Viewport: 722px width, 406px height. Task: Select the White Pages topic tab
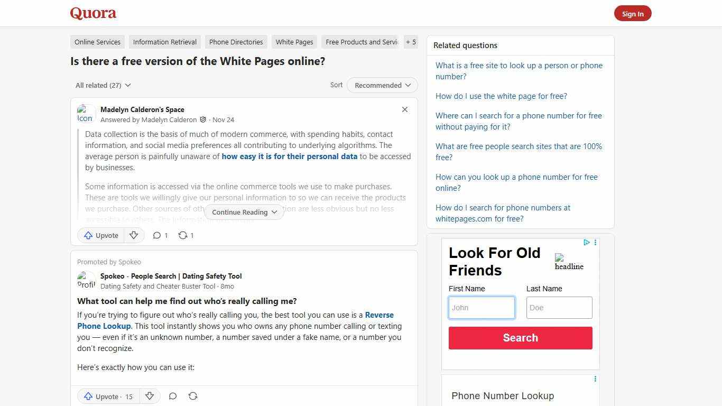(x=294, y=42)
